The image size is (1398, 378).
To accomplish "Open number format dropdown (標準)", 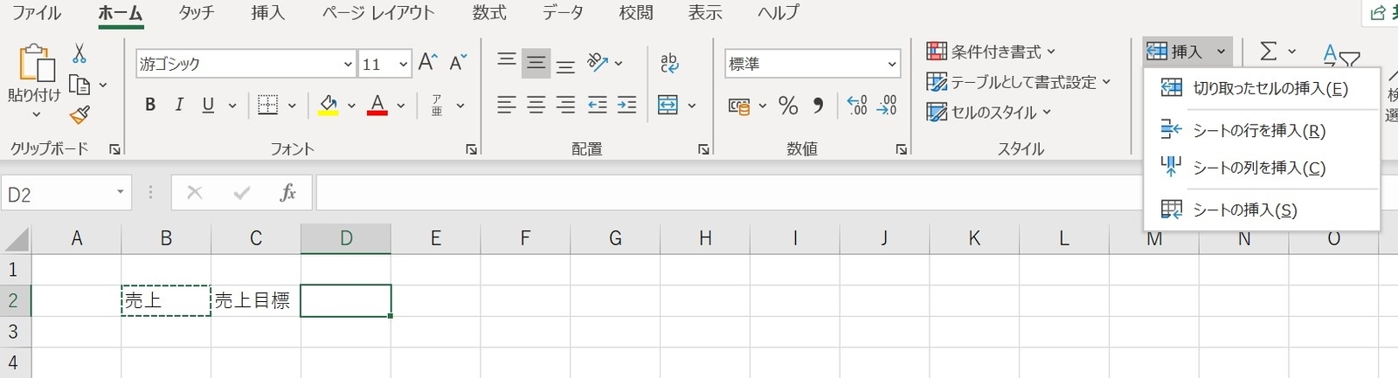I will 892,64.
